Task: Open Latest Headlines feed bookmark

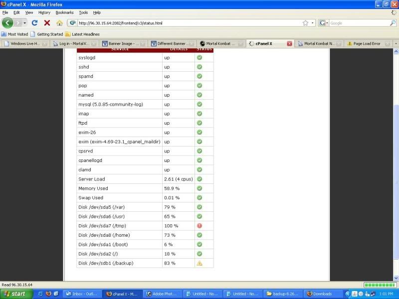Action: point(82,34)
